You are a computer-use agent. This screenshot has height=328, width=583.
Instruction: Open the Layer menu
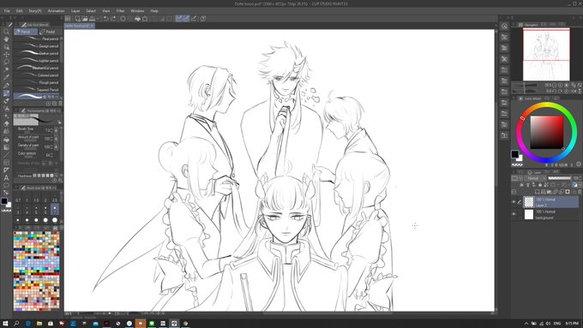[75, 11]
